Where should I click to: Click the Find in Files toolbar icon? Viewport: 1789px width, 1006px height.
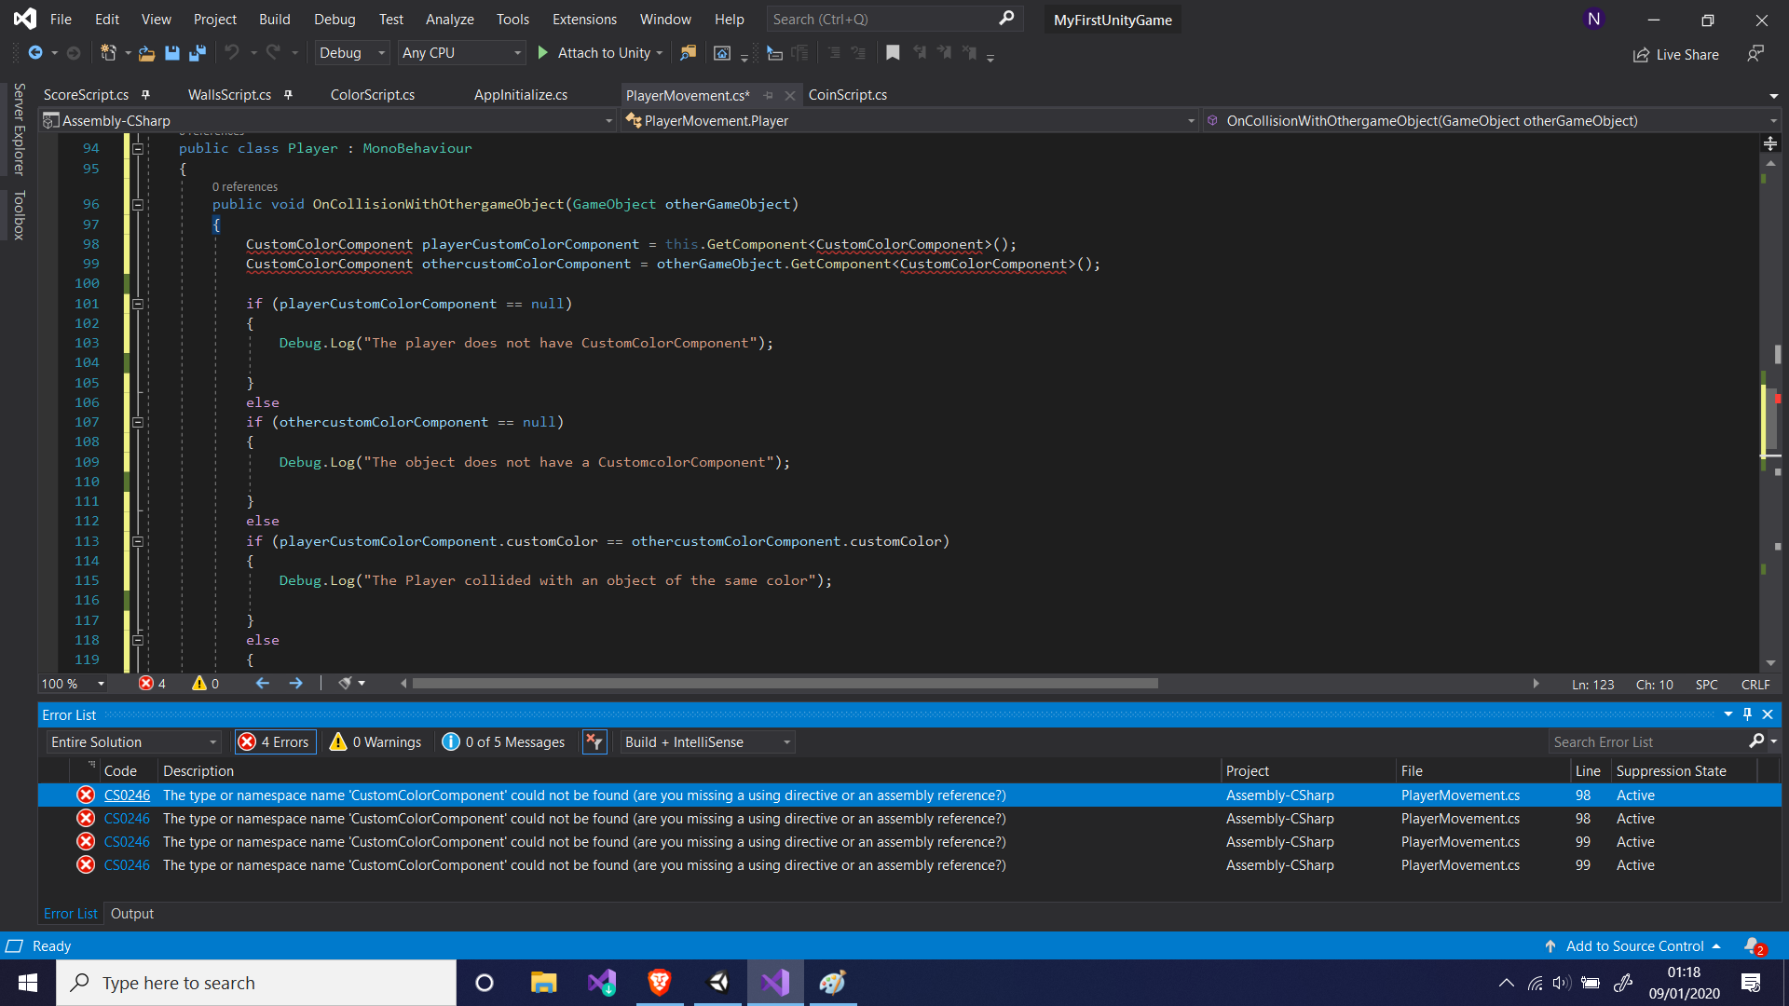click(688, 53)
